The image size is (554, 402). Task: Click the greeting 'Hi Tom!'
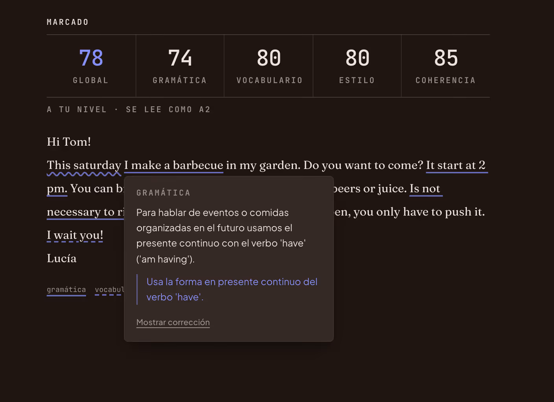(x=69, y=141)
